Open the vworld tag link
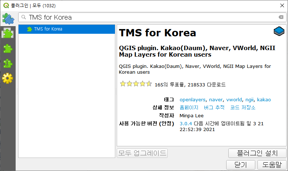Viewport: 288px width, 171px height. click(234, 99)
